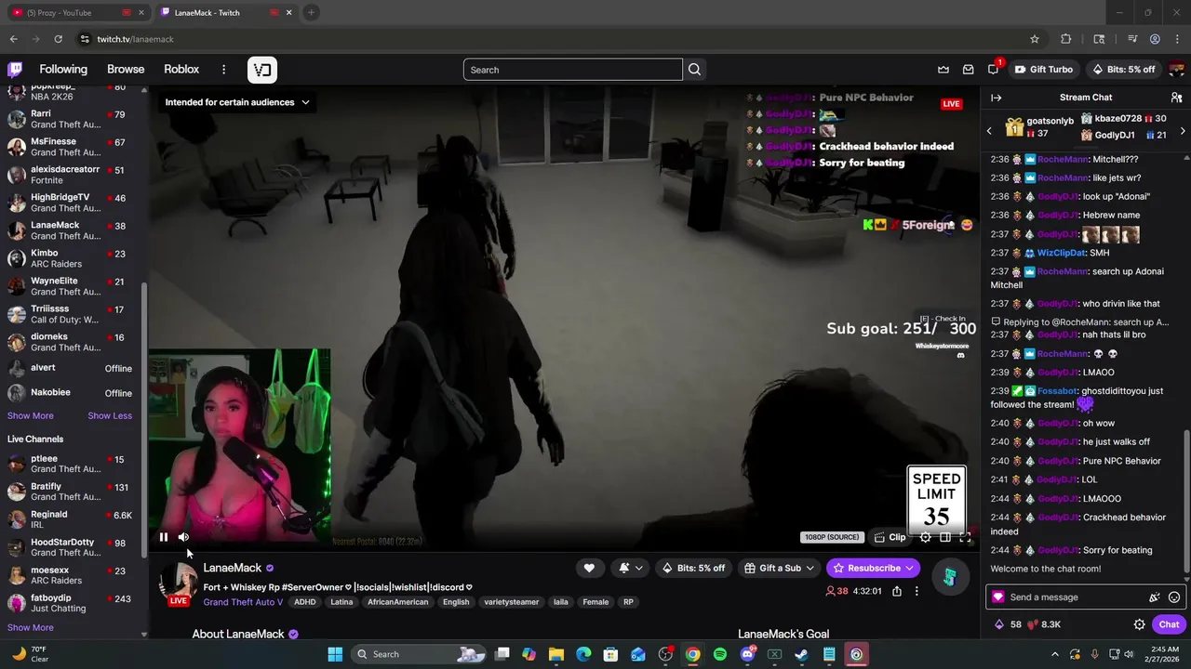Image resolution: width=1191 pixels, height=669 pixels.
Task: Click Show Less in followed channels
Action: click(x=110, y=415)
